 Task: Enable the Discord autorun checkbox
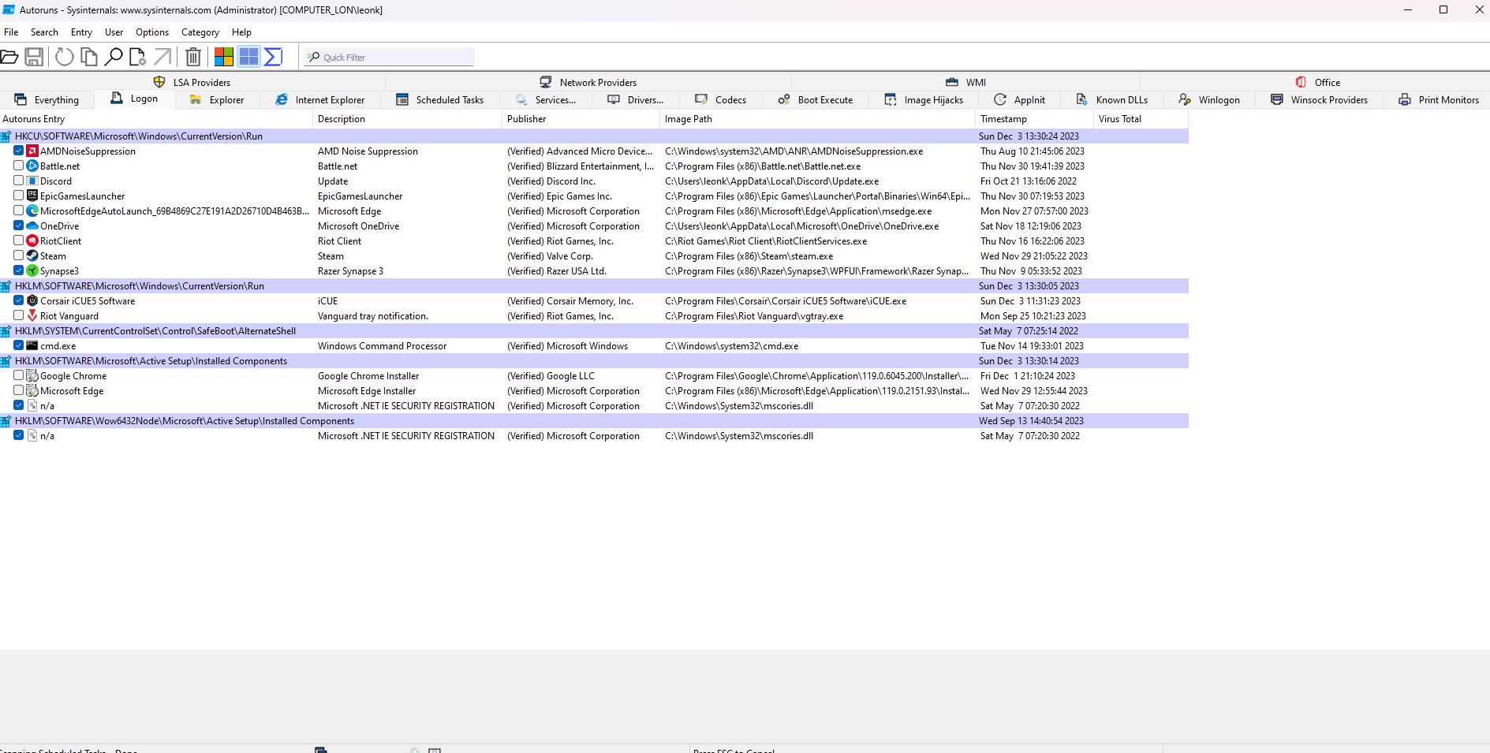click(x=18, y=181)
